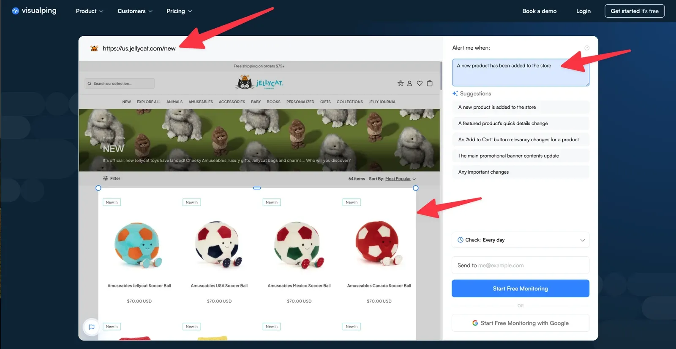
Task: Click the '64 items' count text
Action: 357,179
